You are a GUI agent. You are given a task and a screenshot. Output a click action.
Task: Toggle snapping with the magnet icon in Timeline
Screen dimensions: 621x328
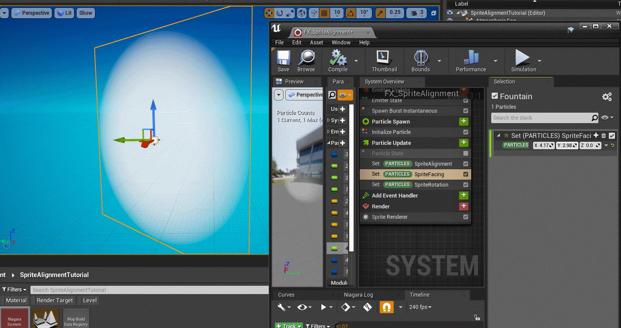tap(387, 307)
